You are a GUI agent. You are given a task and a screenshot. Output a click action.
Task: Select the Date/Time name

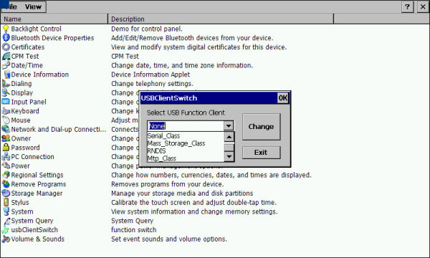(27, 65)
